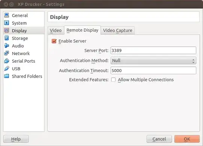Open the Authentication Method dropdown
Image resolution: width=203 pixels, height=146 pixels.
[x=153, y=60]
